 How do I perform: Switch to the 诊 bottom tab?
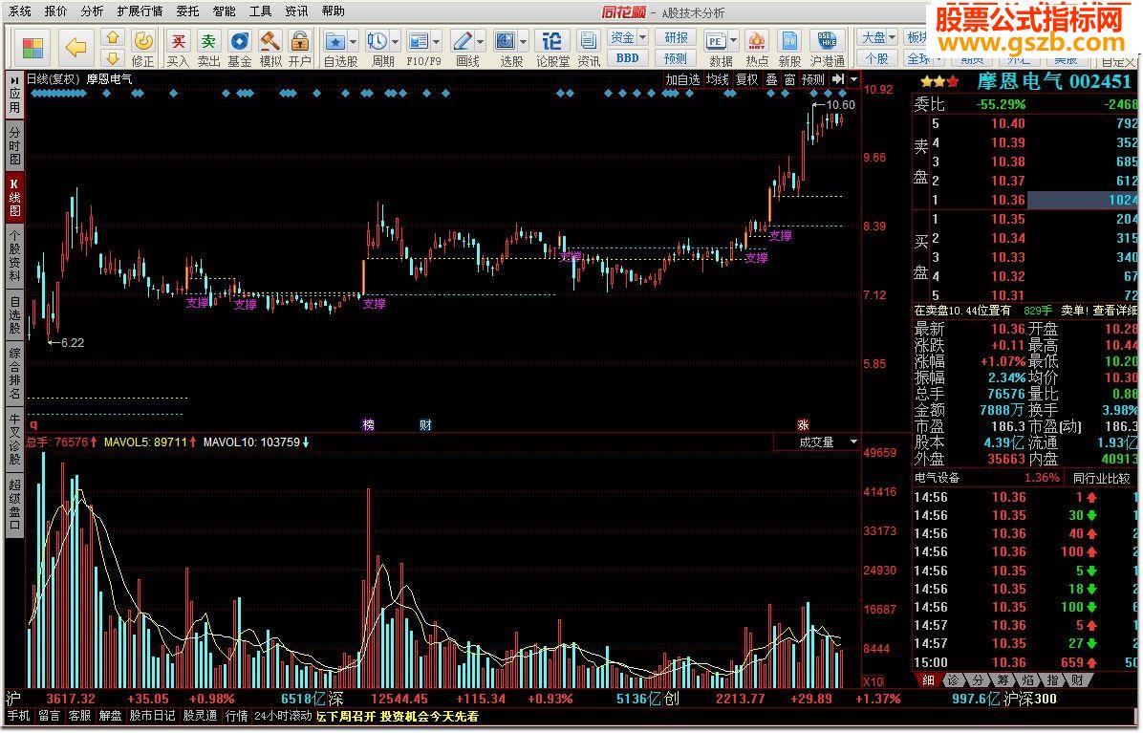click(x=952, y=679)
